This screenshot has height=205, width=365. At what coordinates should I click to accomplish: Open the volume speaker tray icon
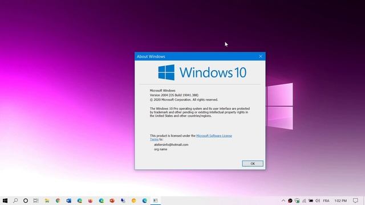(318, 200)
